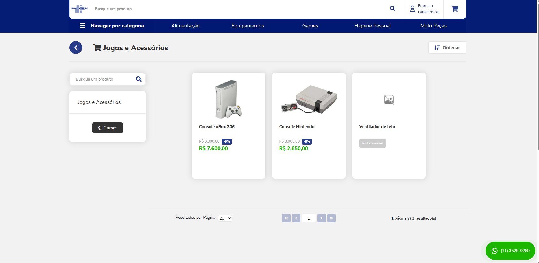Click the user account icon
The image size is (539, 263).
tap(413, 9)
